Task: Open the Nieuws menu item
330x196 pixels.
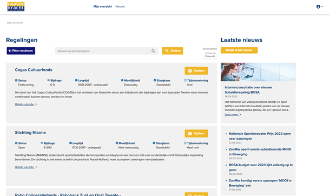Action: (120, 6)
